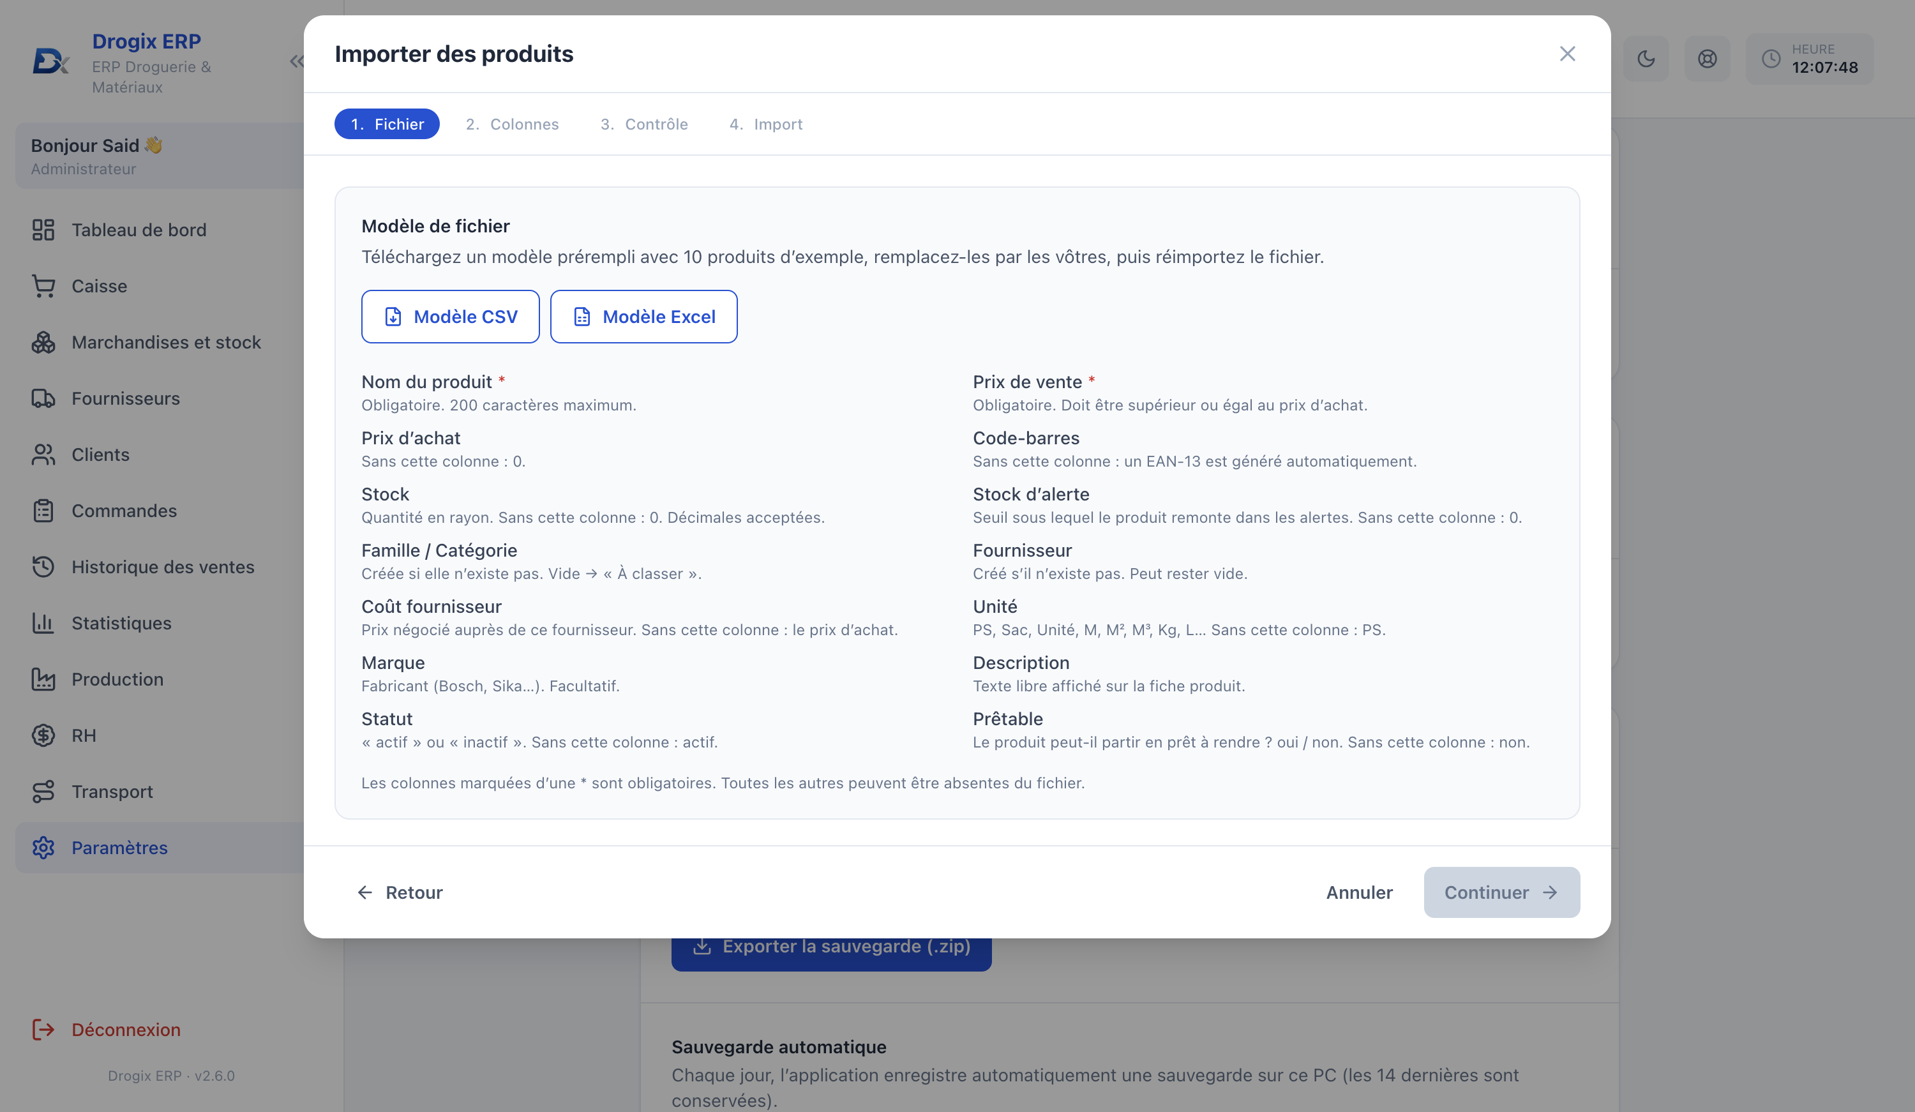Viewport: 1915px width, 1112px height.
Task: Click the 'Famille / Catégorie' field label
Action: 439,550
